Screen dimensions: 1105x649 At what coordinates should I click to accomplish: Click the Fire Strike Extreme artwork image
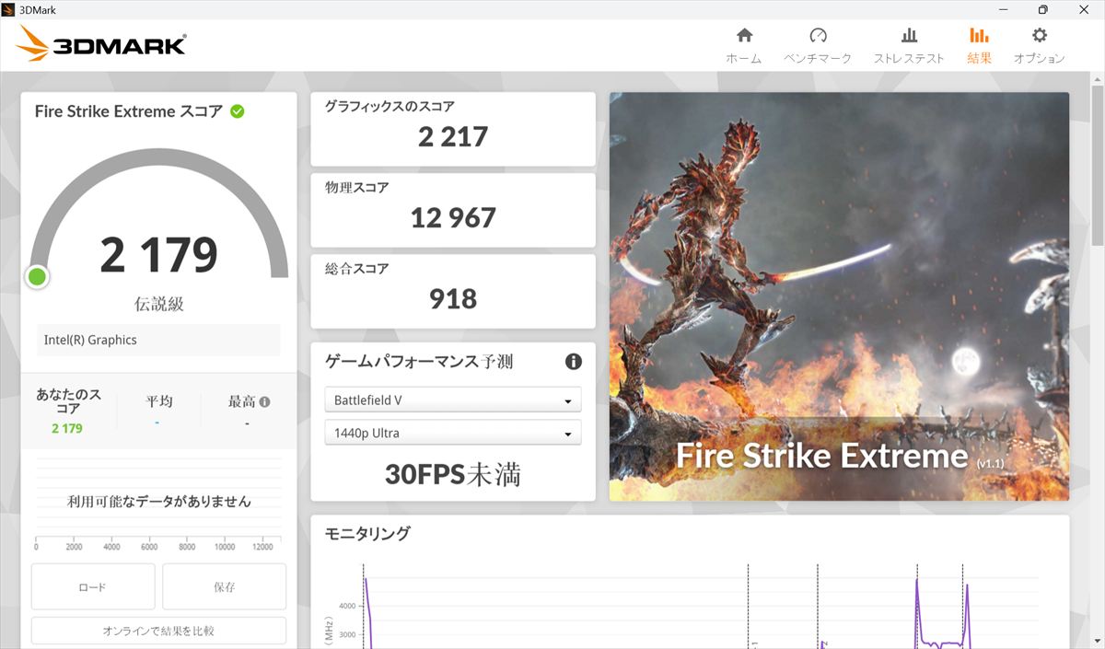[x=838, y=295]
